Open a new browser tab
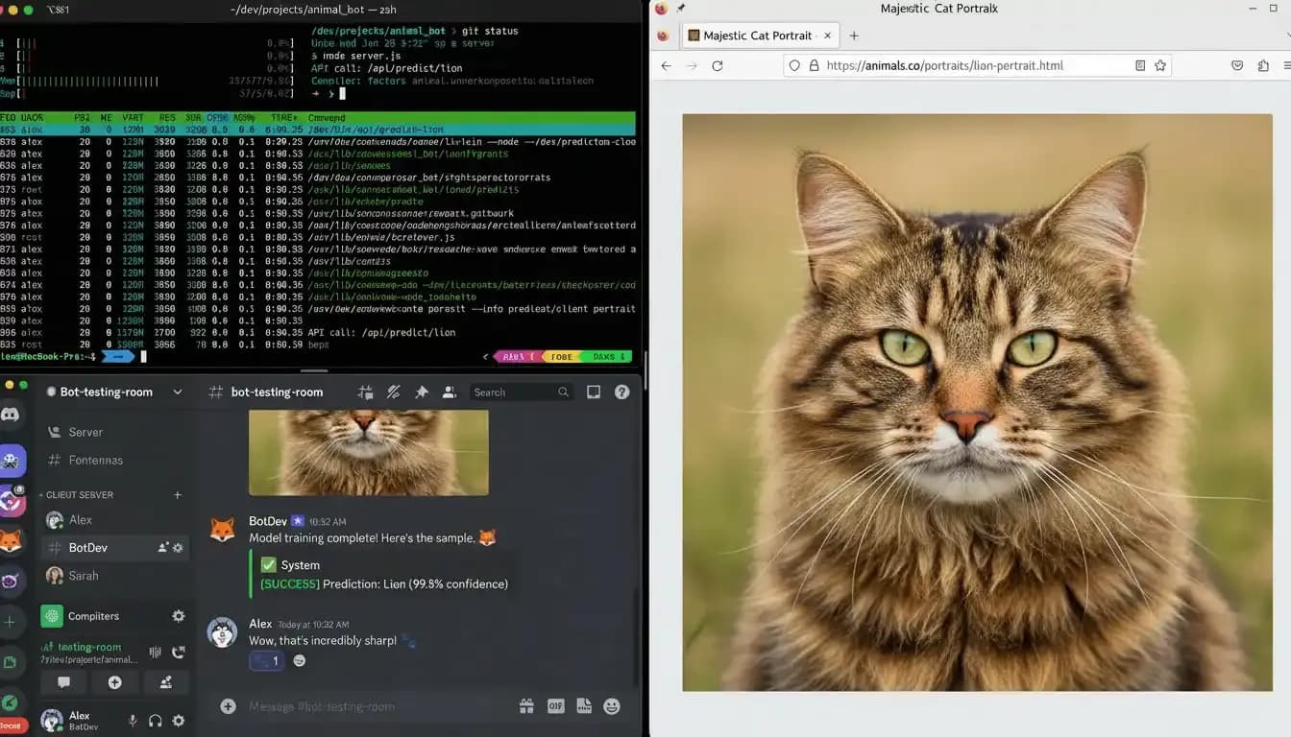The image size is (1291, 737). [x=853, y=35]
